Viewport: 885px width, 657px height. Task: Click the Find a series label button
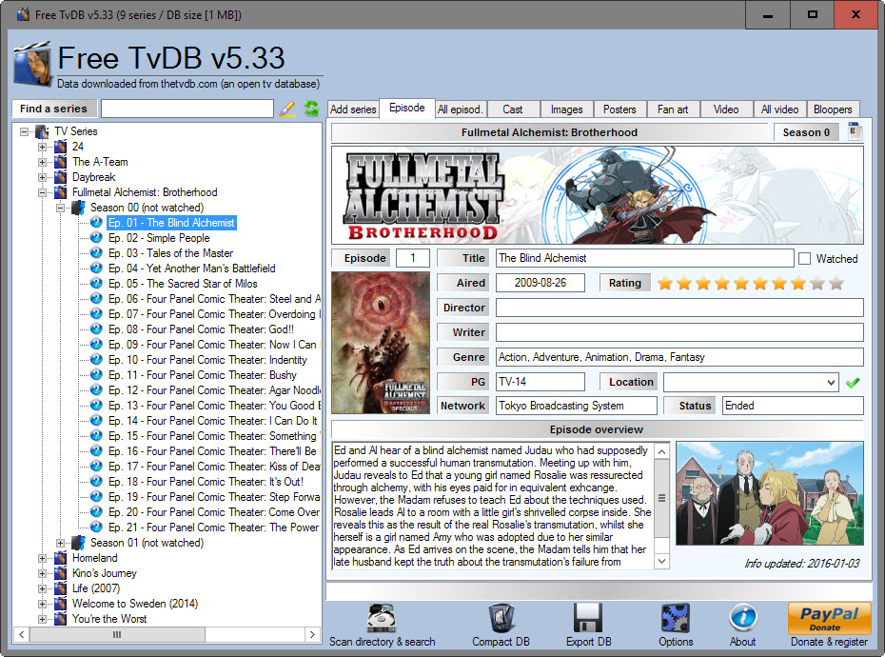click(x=53, y=109)
